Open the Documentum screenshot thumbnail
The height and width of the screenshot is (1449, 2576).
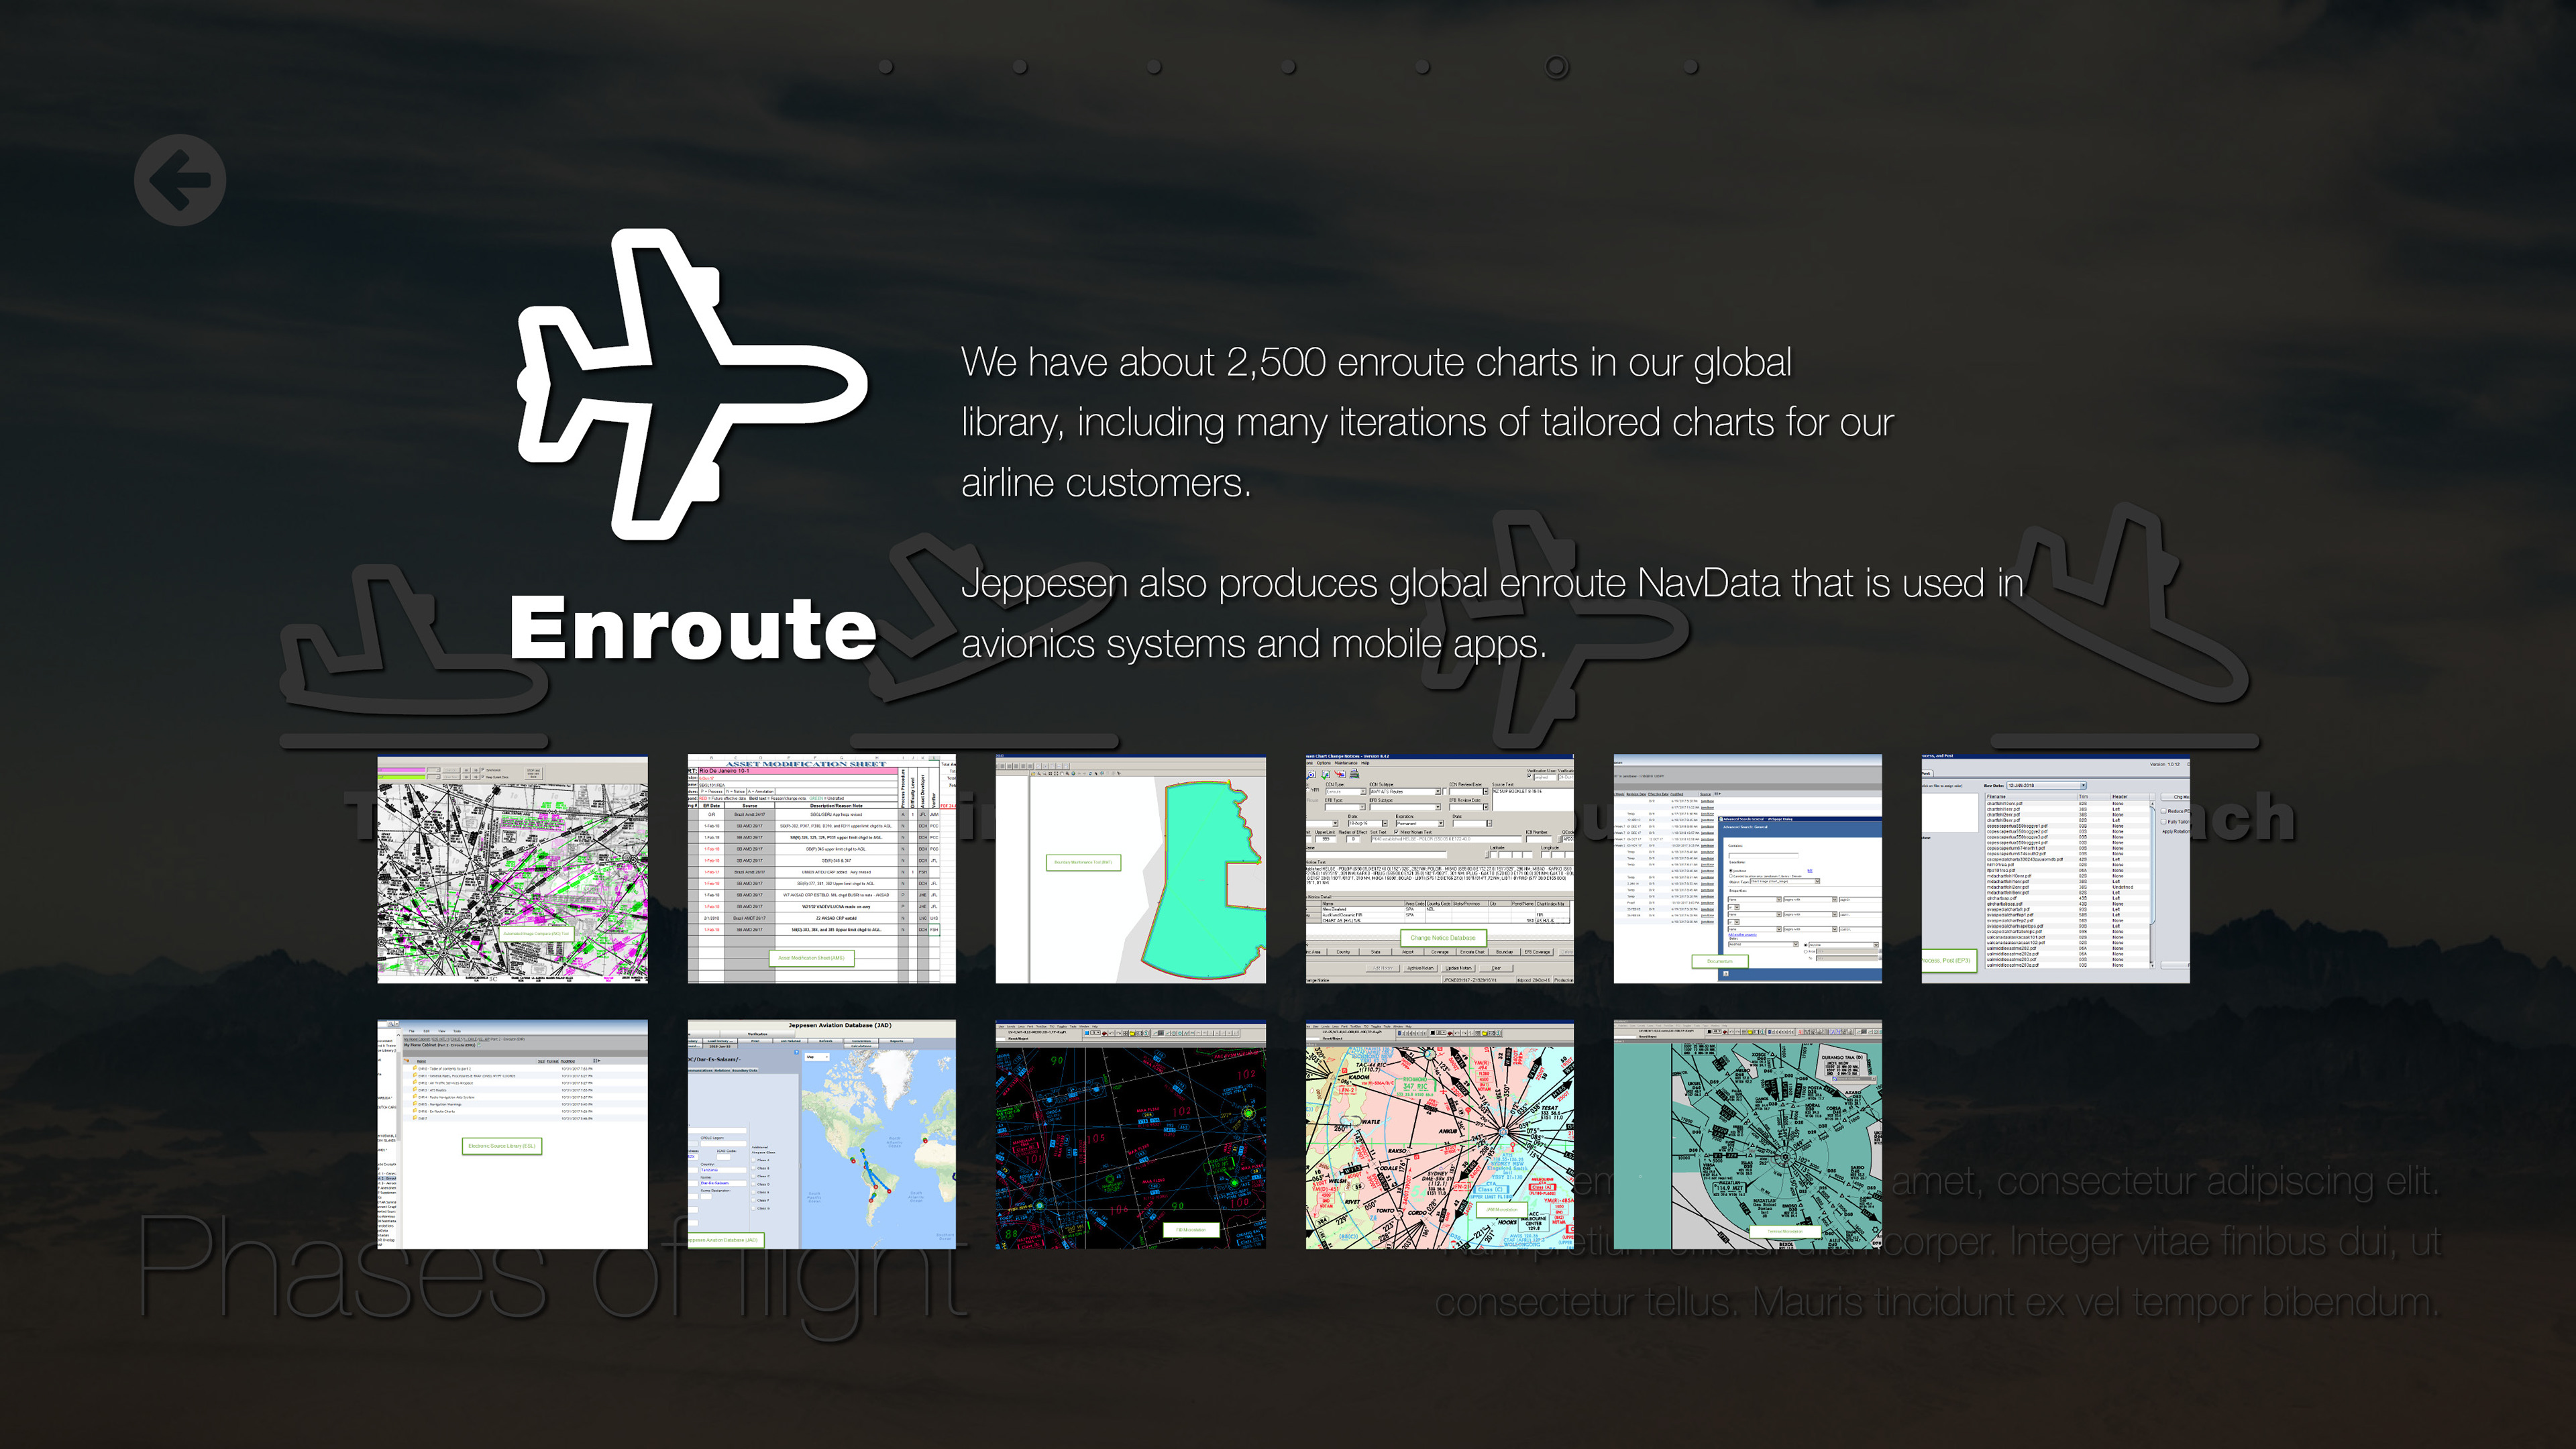pos(1747,869)
